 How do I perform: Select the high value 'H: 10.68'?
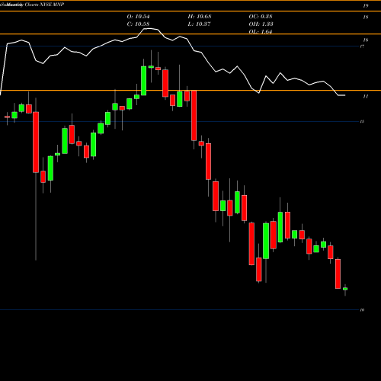(x=200, y=17)
